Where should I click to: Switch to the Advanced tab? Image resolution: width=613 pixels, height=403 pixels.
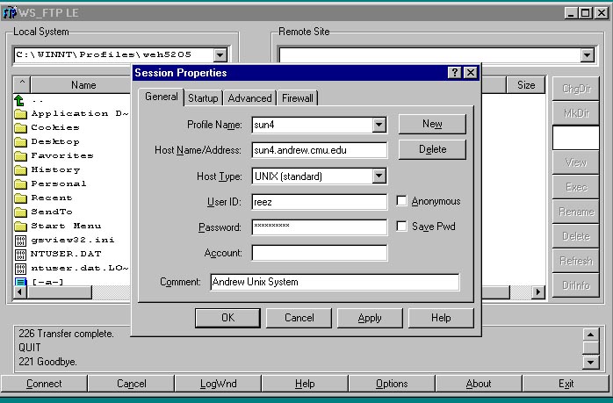click(249, 98)
